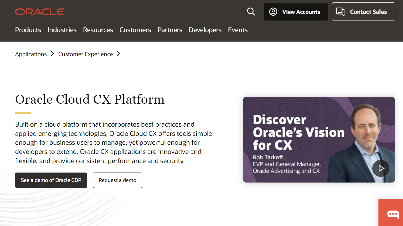This screenshot has height=226, width=403.
Task: Click the chevron after Customer Experience breadcrumb
Action: point(118,54)
